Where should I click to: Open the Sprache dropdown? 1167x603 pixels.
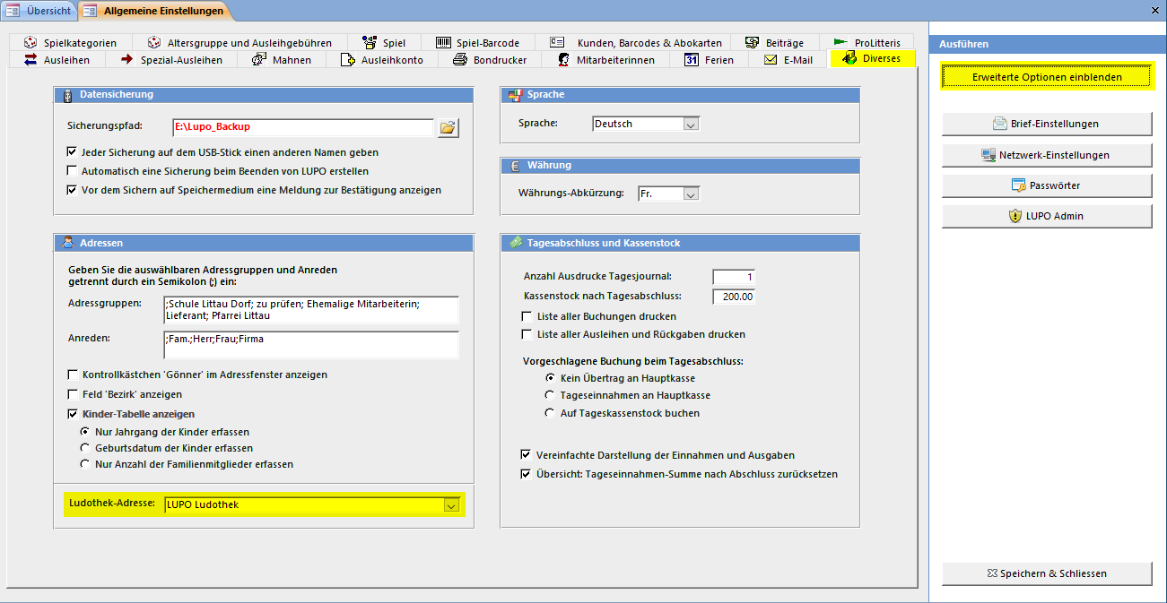[691, 125]
